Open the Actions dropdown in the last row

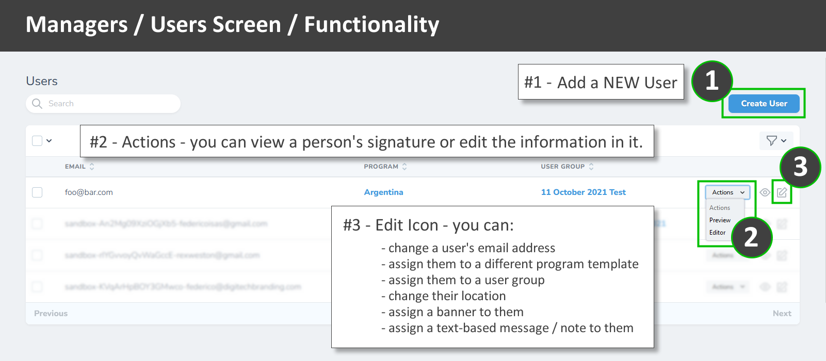click(727, 287)
